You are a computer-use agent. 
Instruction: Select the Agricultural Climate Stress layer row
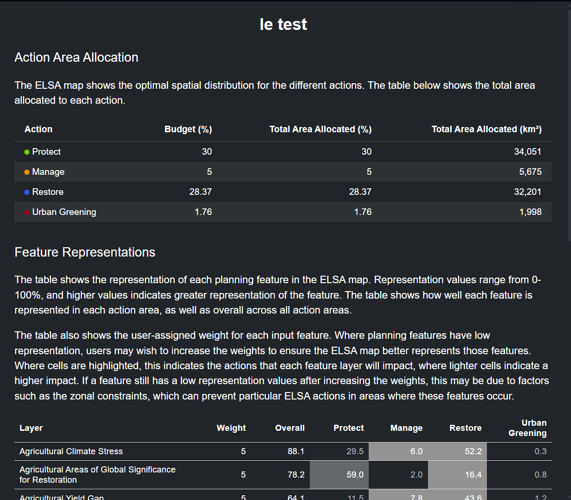[x=71, y=451]
